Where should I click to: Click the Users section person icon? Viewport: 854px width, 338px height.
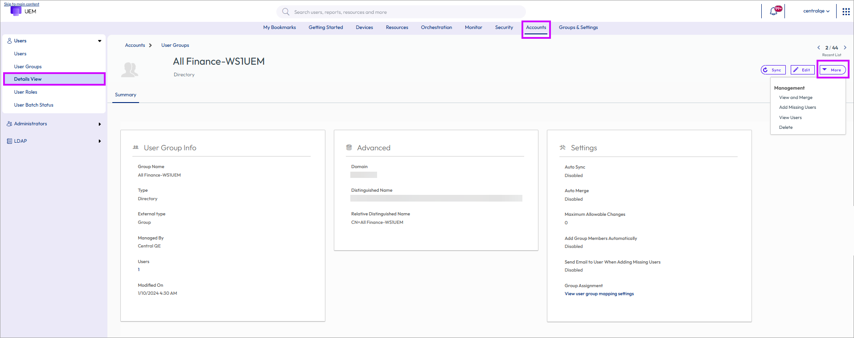9,41
